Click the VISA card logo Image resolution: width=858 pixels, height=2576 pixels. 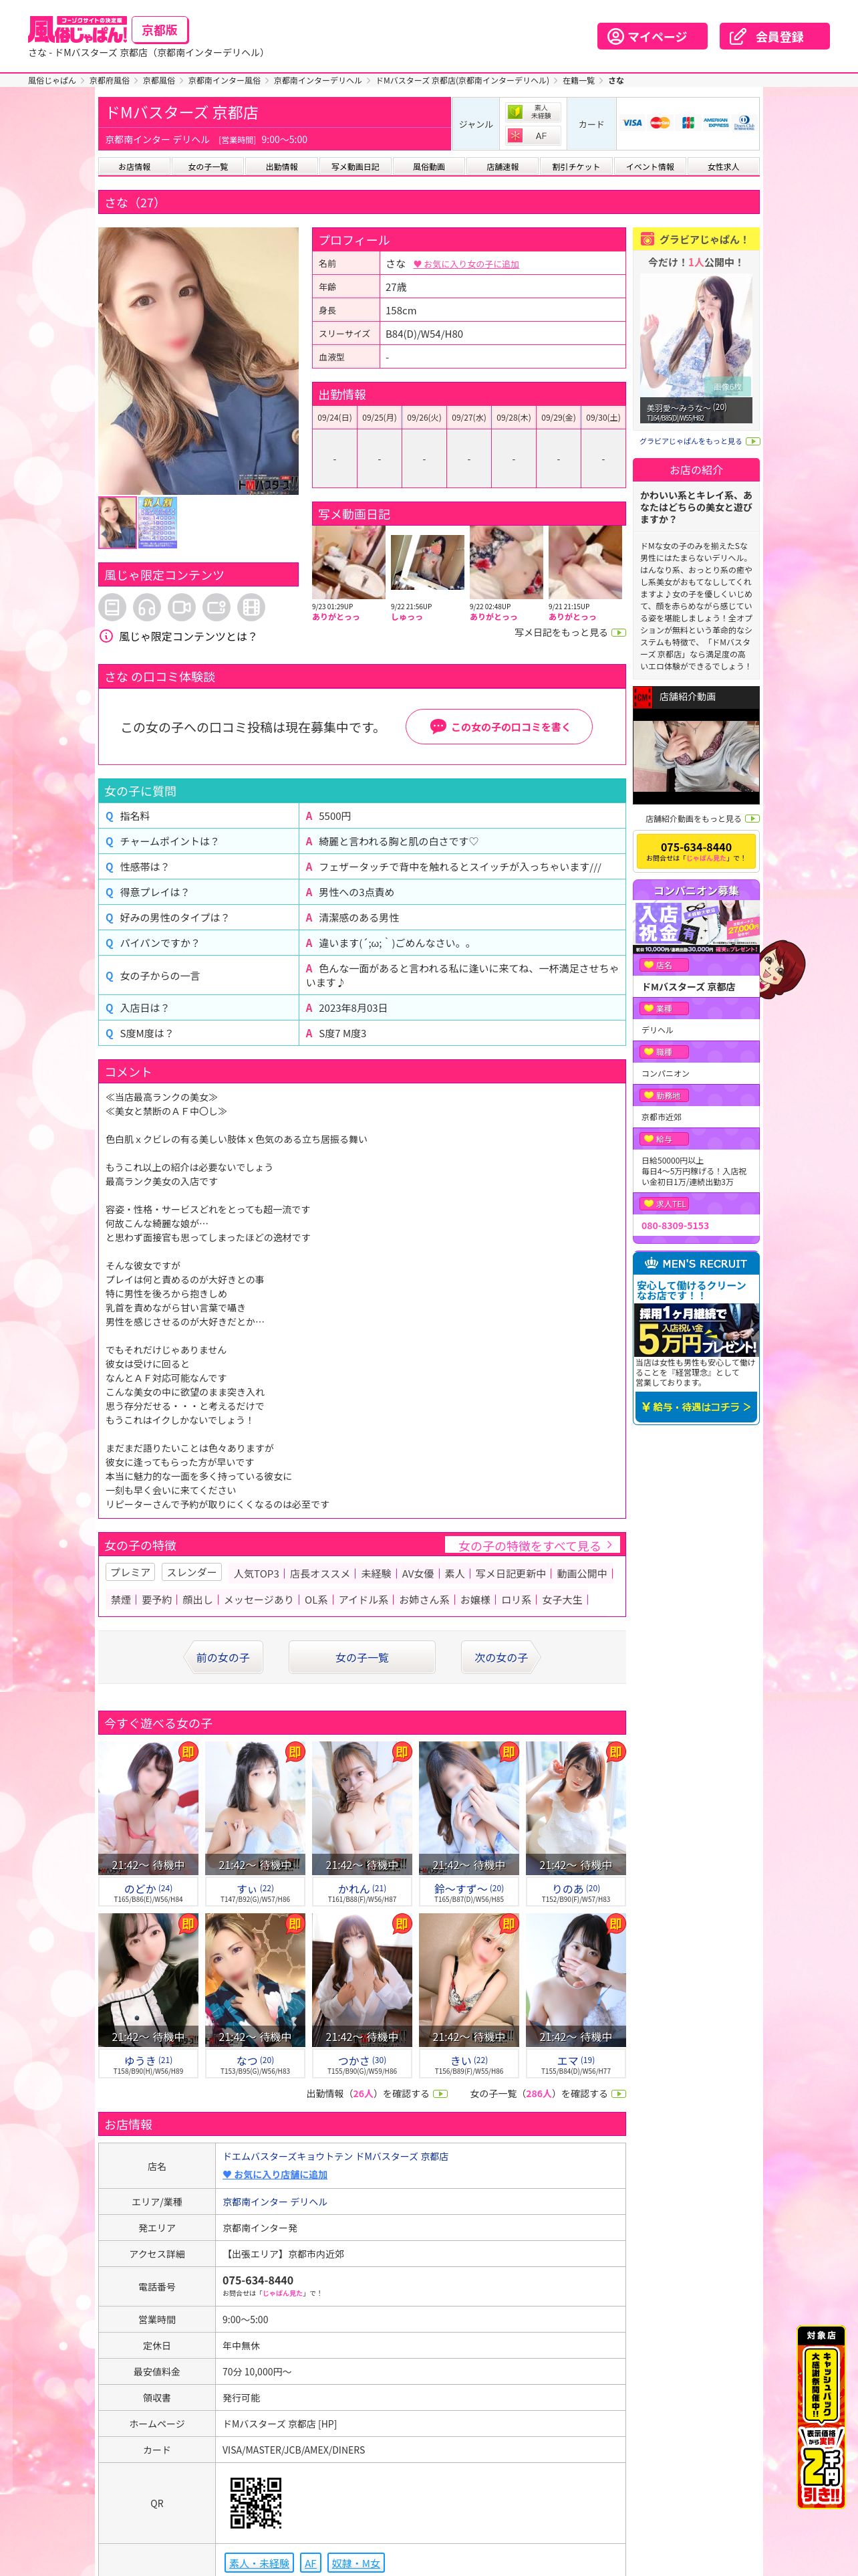632,123
